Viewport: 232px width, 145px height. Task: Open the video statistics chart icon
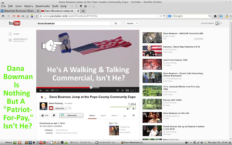[125, 116]
